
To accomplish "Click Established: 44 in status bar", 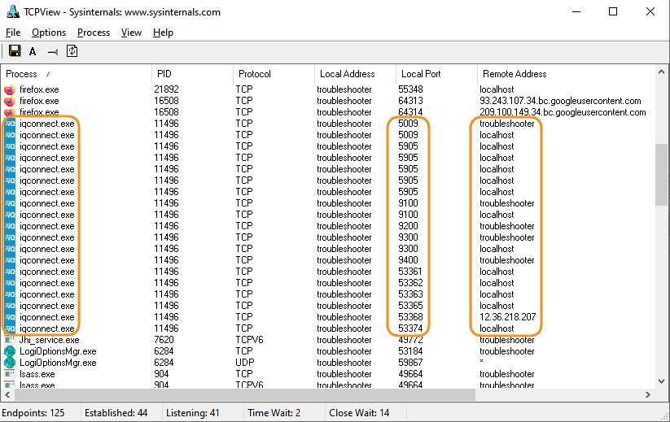I will click(x=116, y=413).
